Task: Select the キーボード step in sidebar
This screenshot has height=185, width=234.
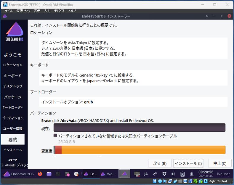Action: (x=13, y=76)
